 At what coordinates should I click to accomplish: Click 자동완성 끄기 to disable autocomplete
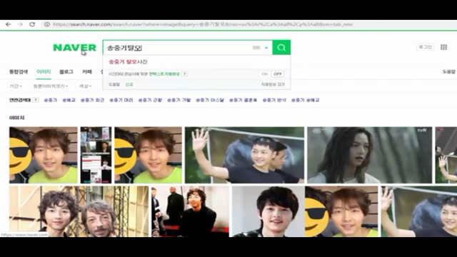(273, 84)
